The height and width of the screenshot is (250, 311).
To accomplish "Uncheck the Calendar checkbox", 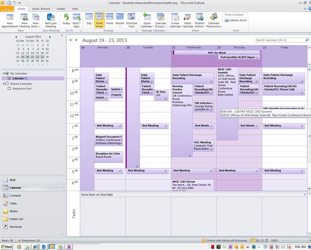I will (x=9, y=79).
